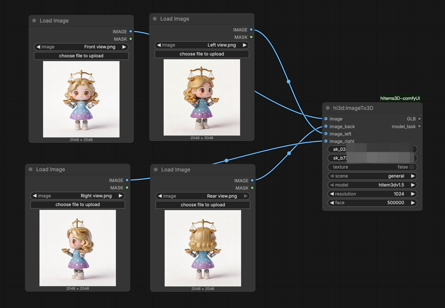Click the model_task output port
Screen dimensions: 445x308
(419, 127)
